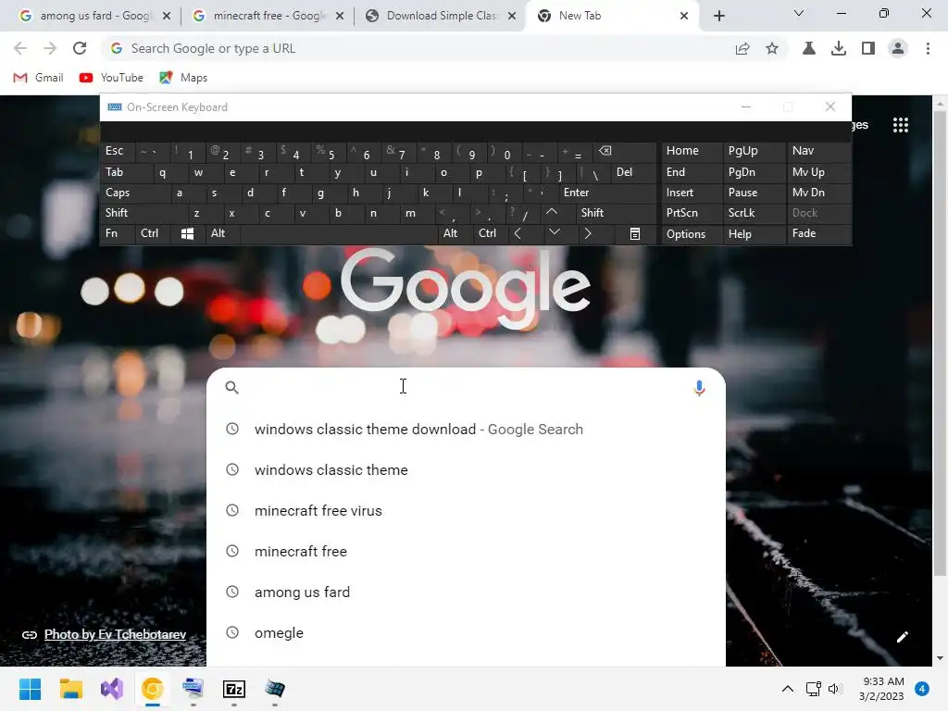Click the context menu key on On-Screen Keyboard

[635, 234]
